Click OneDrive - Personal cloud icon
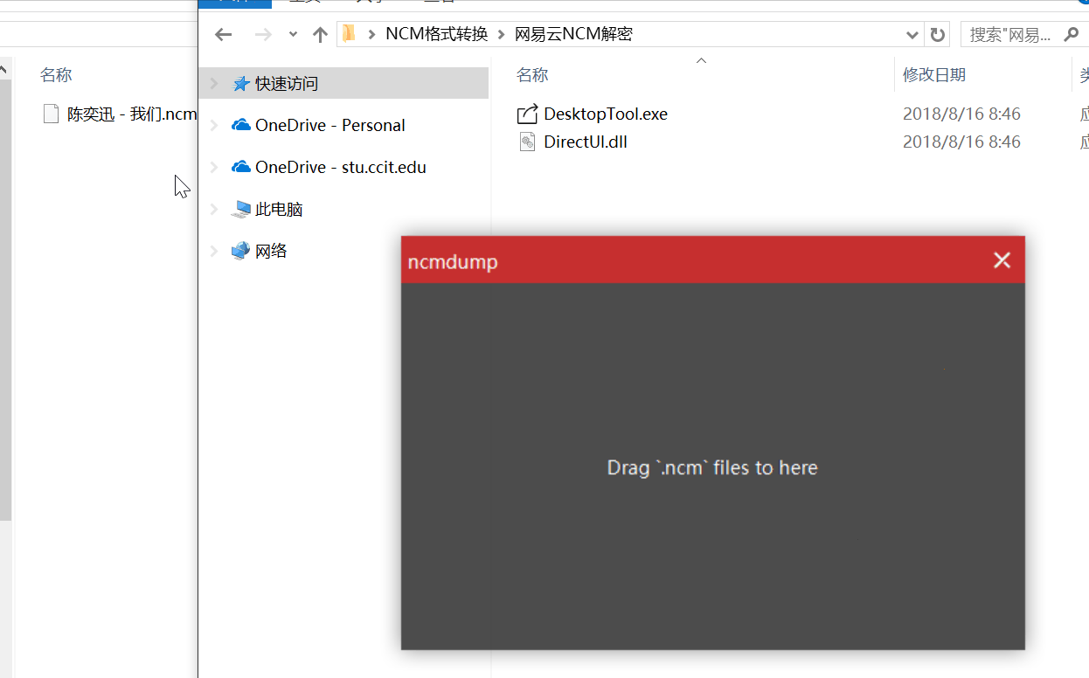Image resolution: width=1089 pixels, height=678 pixels. point(241,125)
